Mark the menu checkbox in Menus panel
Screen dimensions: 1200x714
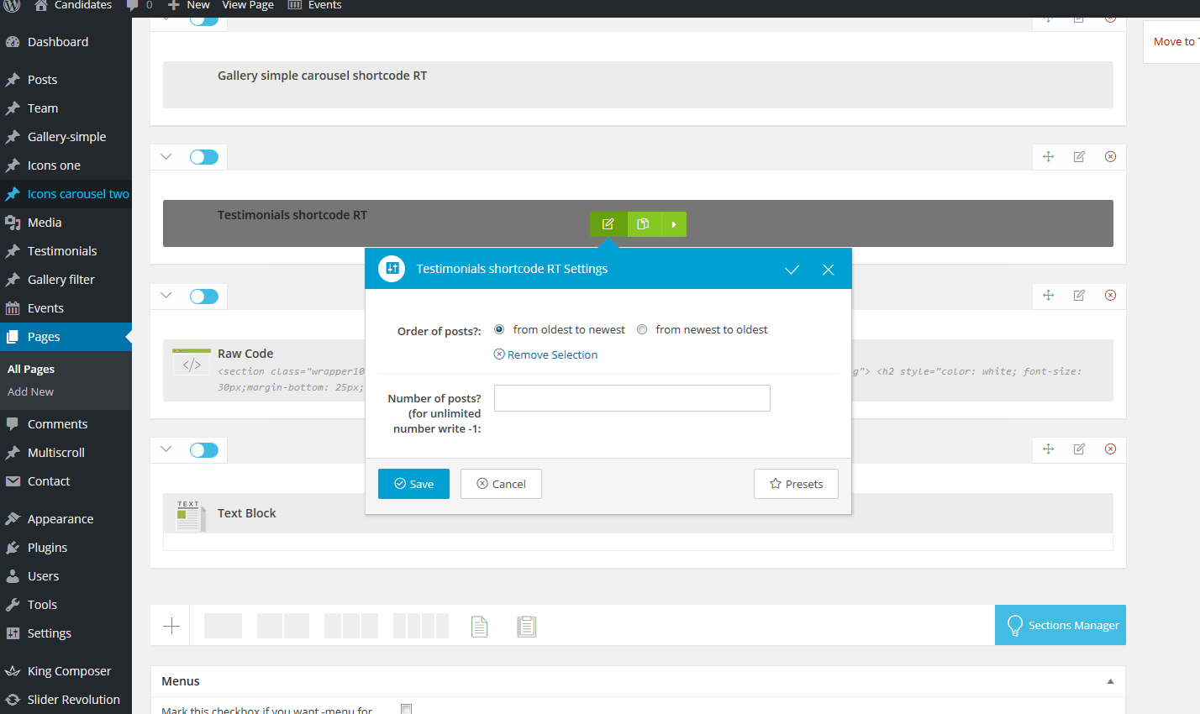coord(407,709)
